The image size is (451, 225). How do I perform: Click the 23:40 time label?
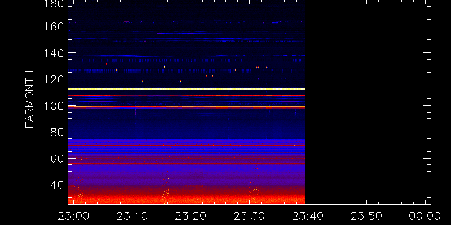tap(308, 216)
